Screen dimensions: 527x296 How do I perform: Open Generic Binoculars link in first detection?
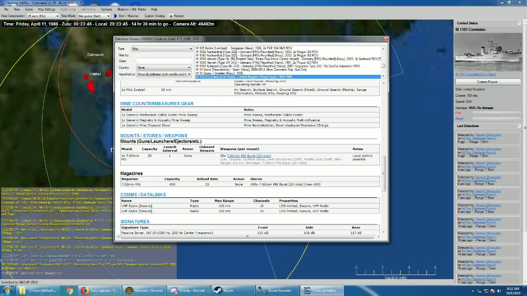click(x=488, y=135)
